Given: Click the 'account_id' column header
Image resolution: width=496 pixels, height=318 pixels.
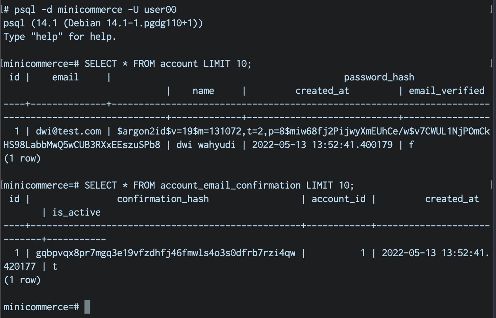Looking at the screenshot, I should pos(338,199).
